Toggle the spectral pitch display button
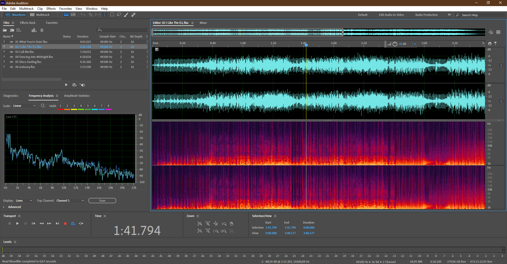This screenshot has width=507, height=264. click(73, 15)
